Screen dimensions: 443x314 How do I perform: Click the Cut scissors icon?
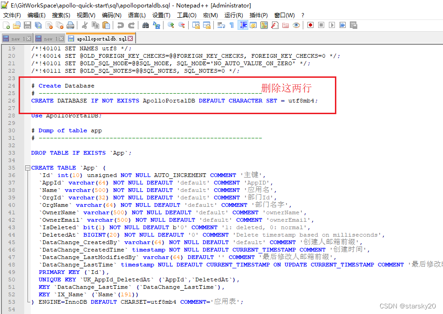click(x=84, y=26)
